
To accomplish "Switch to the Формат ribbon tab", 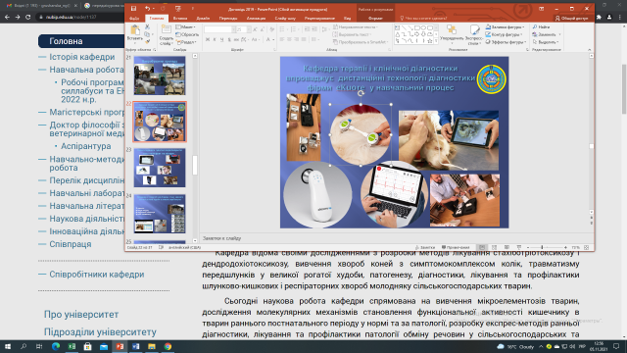I will 375,18.
